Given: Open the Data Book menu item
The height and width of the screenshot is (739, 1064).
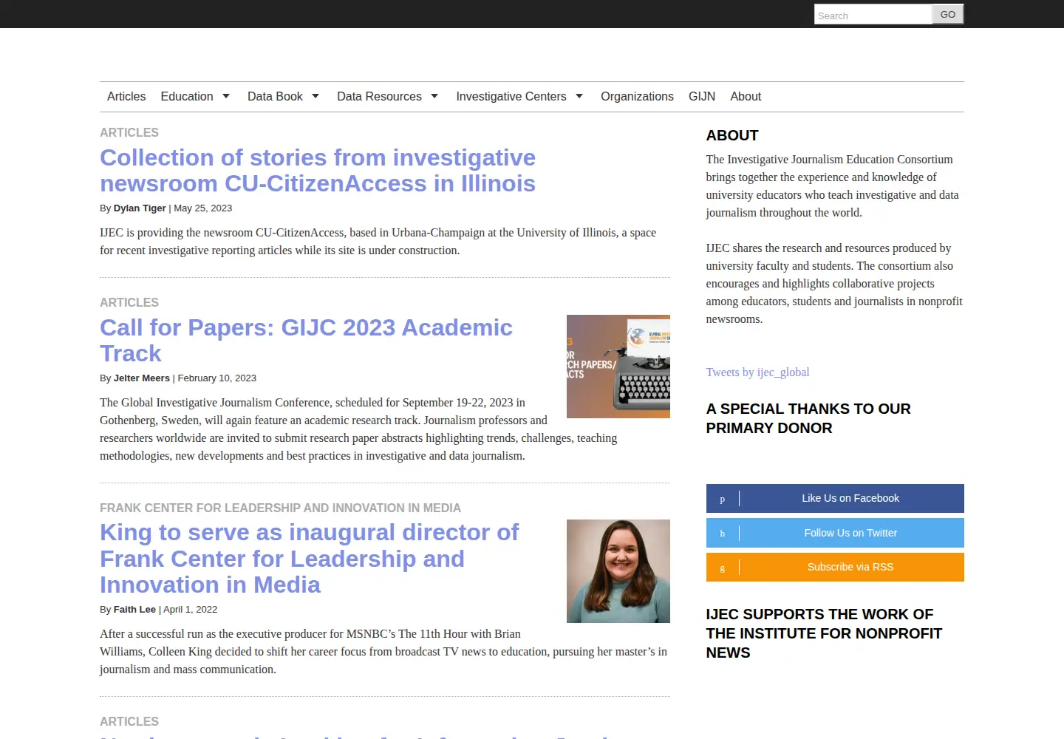Looking at the screenshot, I should [275, 97].
